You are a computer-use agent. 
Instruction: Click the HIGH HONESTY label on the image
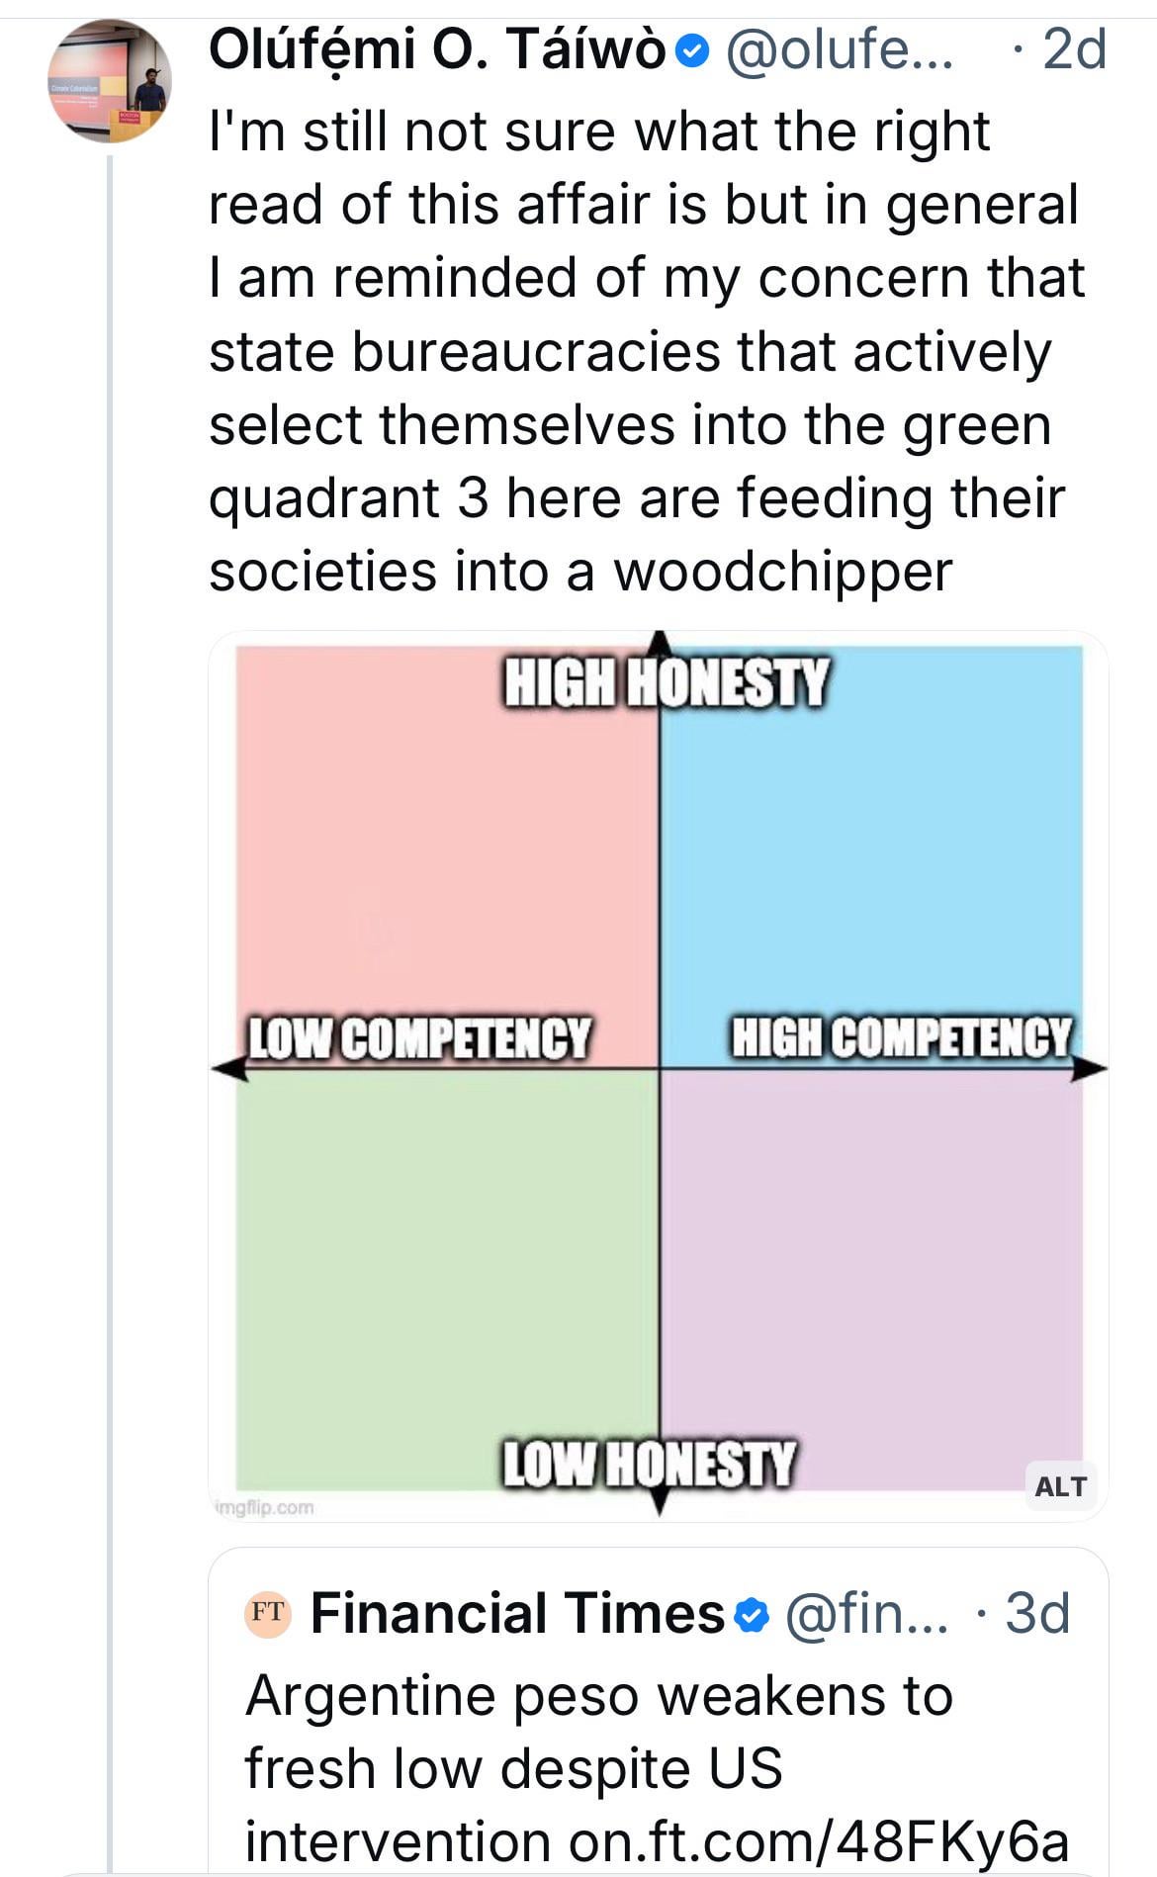pyautogui.click(x=667, y=682)
